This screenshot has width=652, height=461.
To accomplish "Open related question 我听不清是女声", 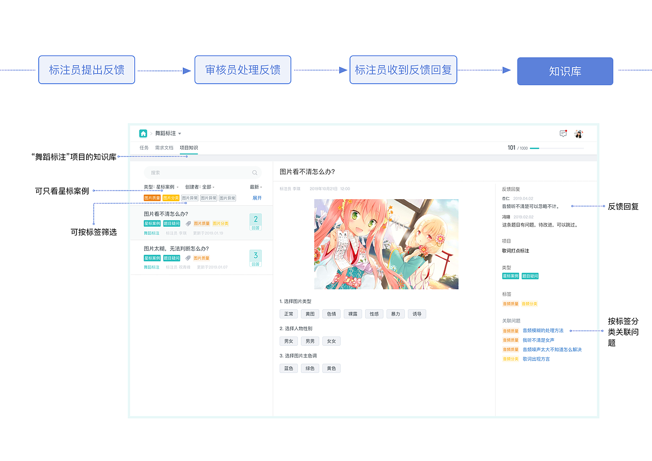I will [x=538, y=340].
